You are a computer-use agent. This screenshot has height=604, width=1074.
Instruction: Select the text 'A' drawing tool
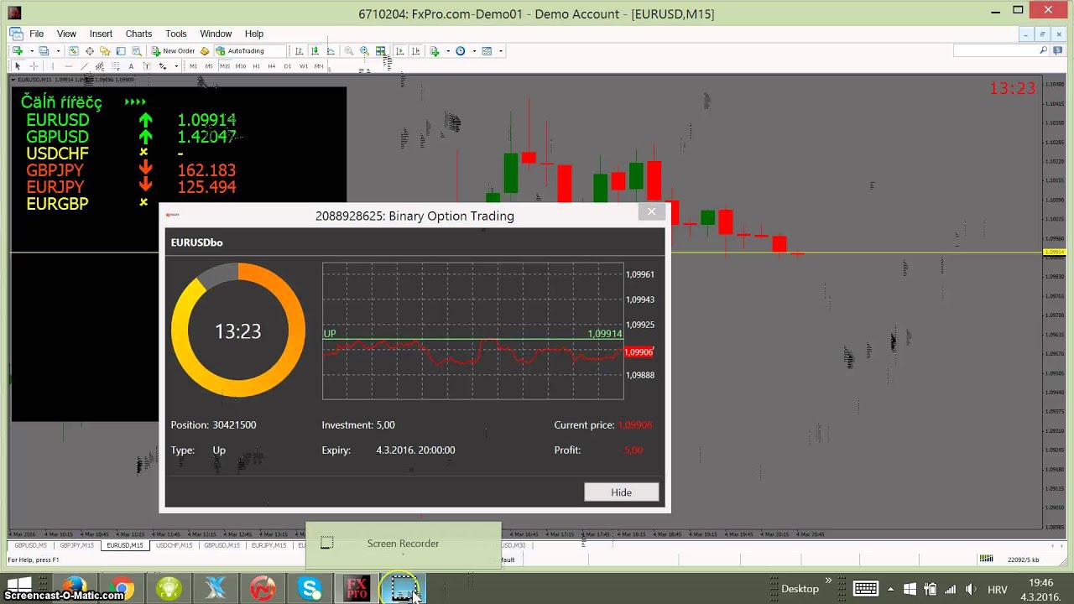pos(131,66)
